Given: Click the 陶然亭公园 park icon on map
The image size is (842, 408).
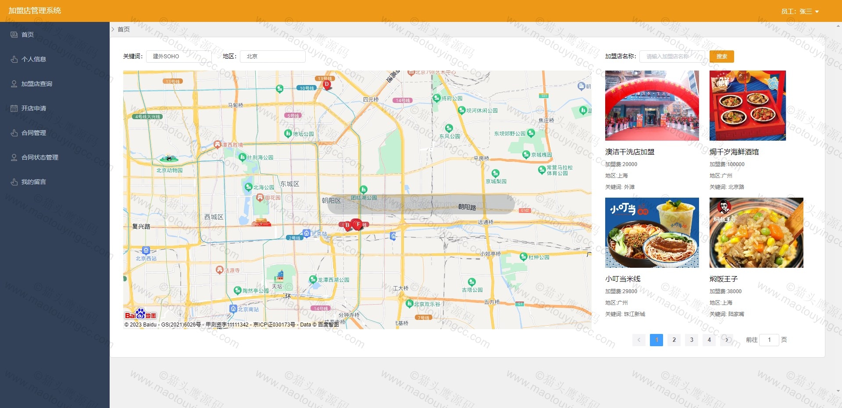Looking at the screenshot, I should [238, 290].
